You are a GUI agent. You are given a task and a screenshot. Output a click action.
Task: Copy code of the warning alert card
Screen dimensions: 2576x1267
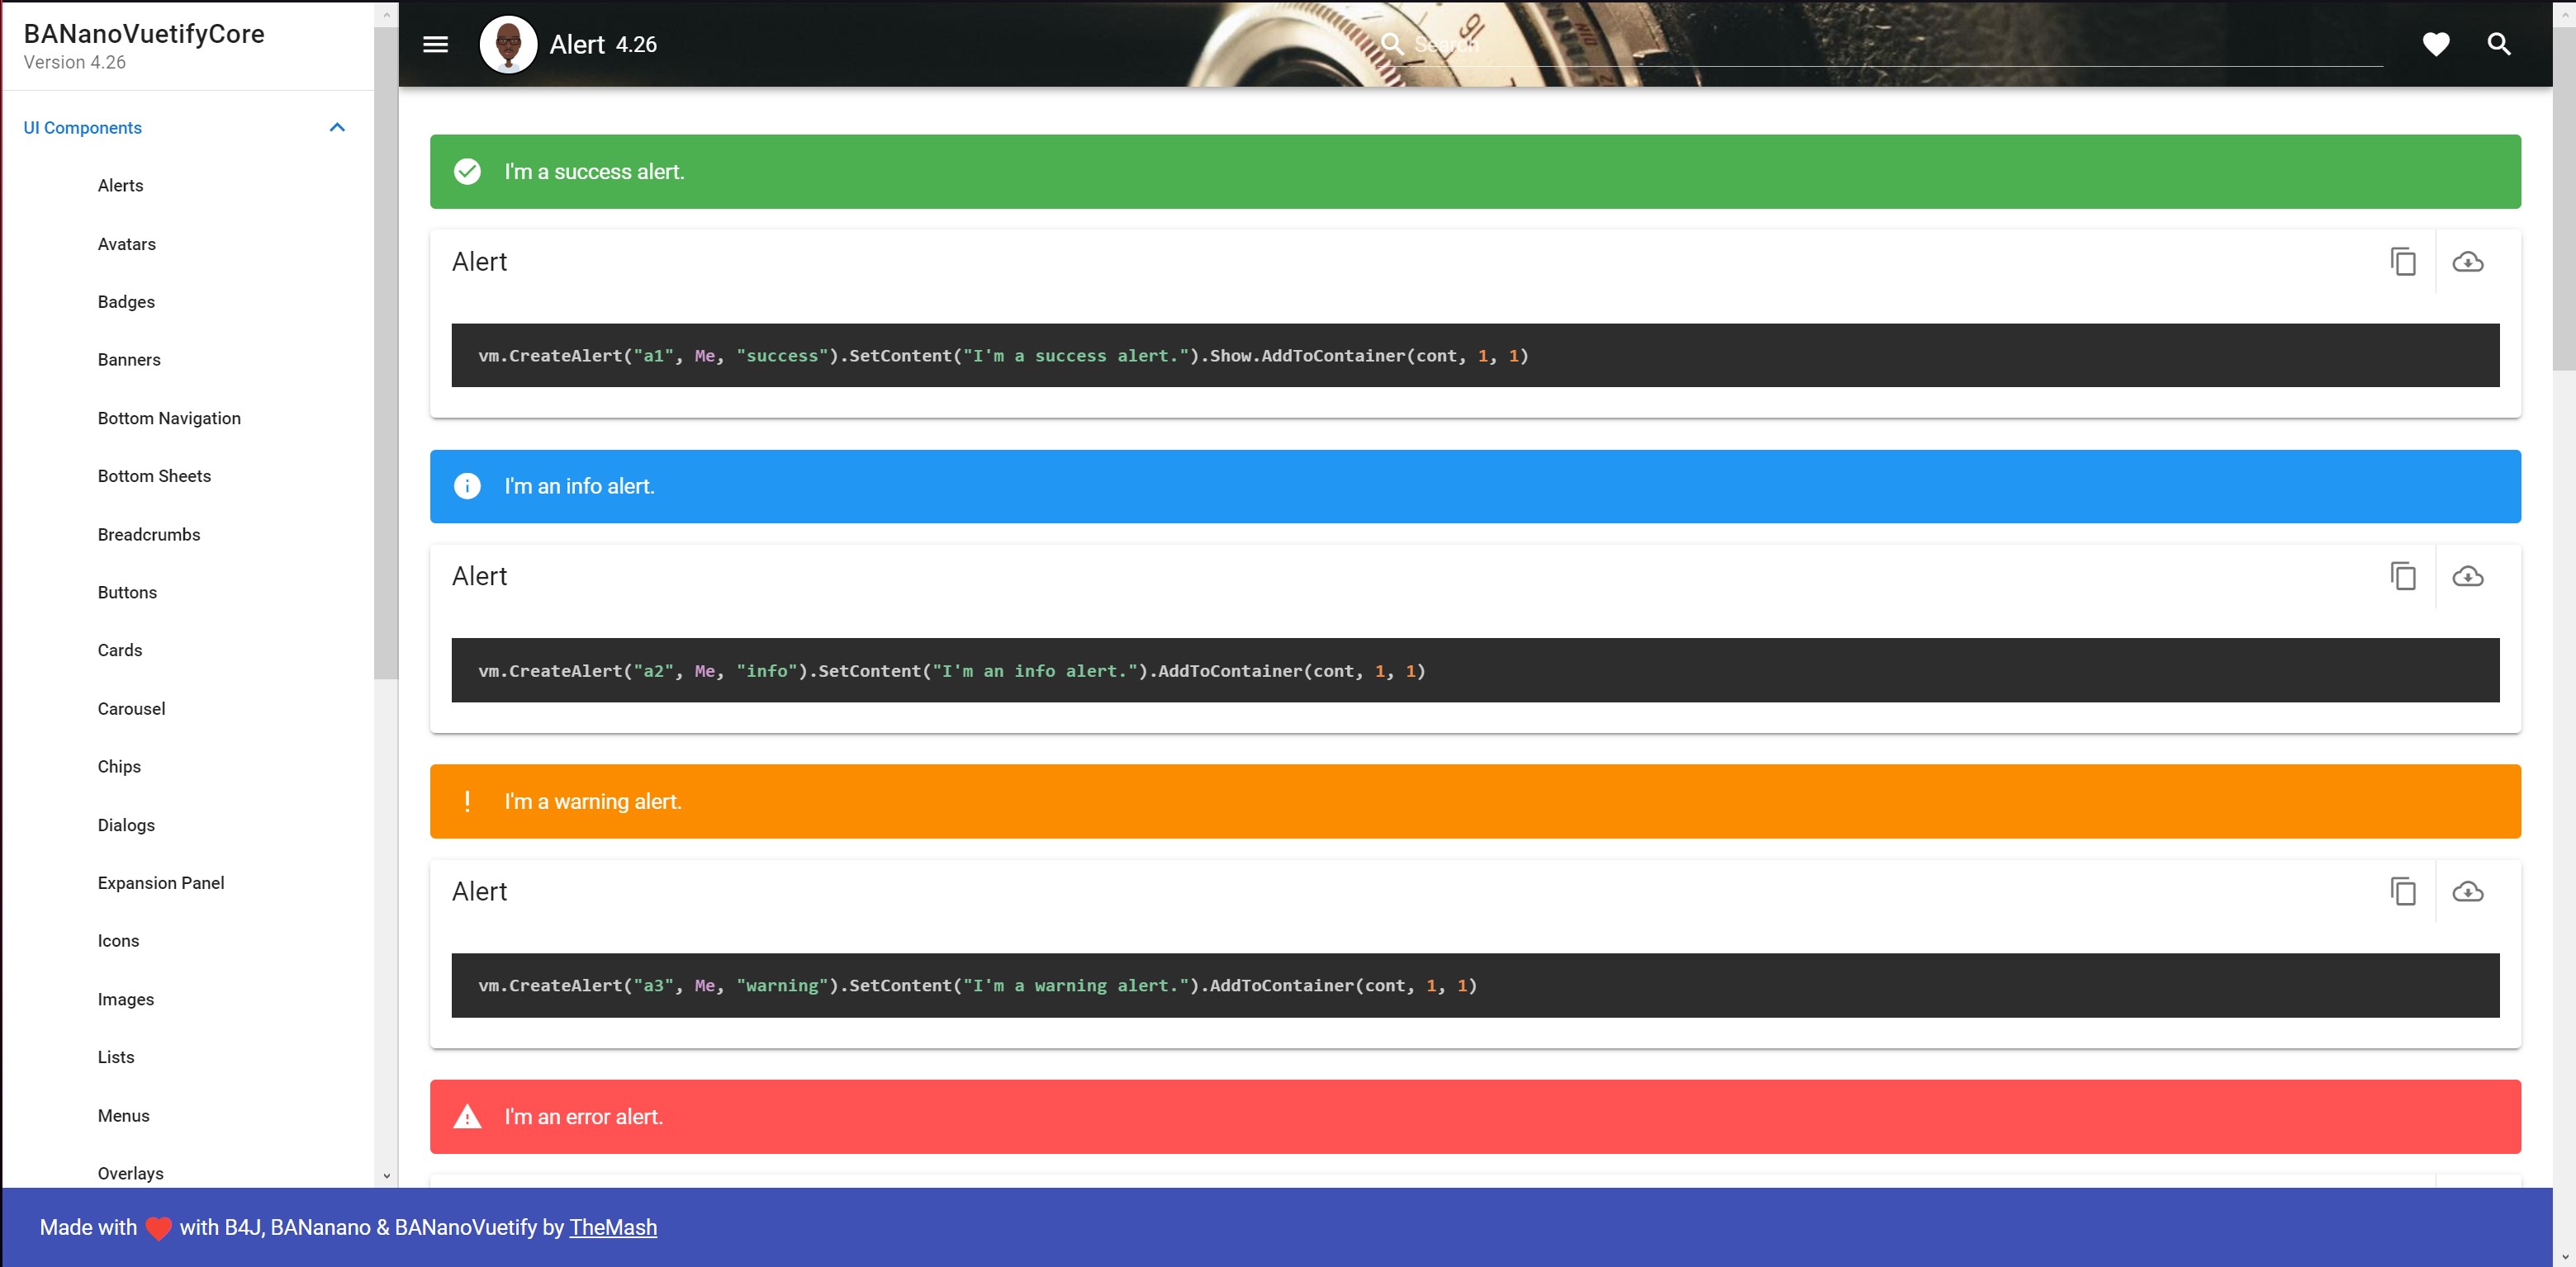2403,891
